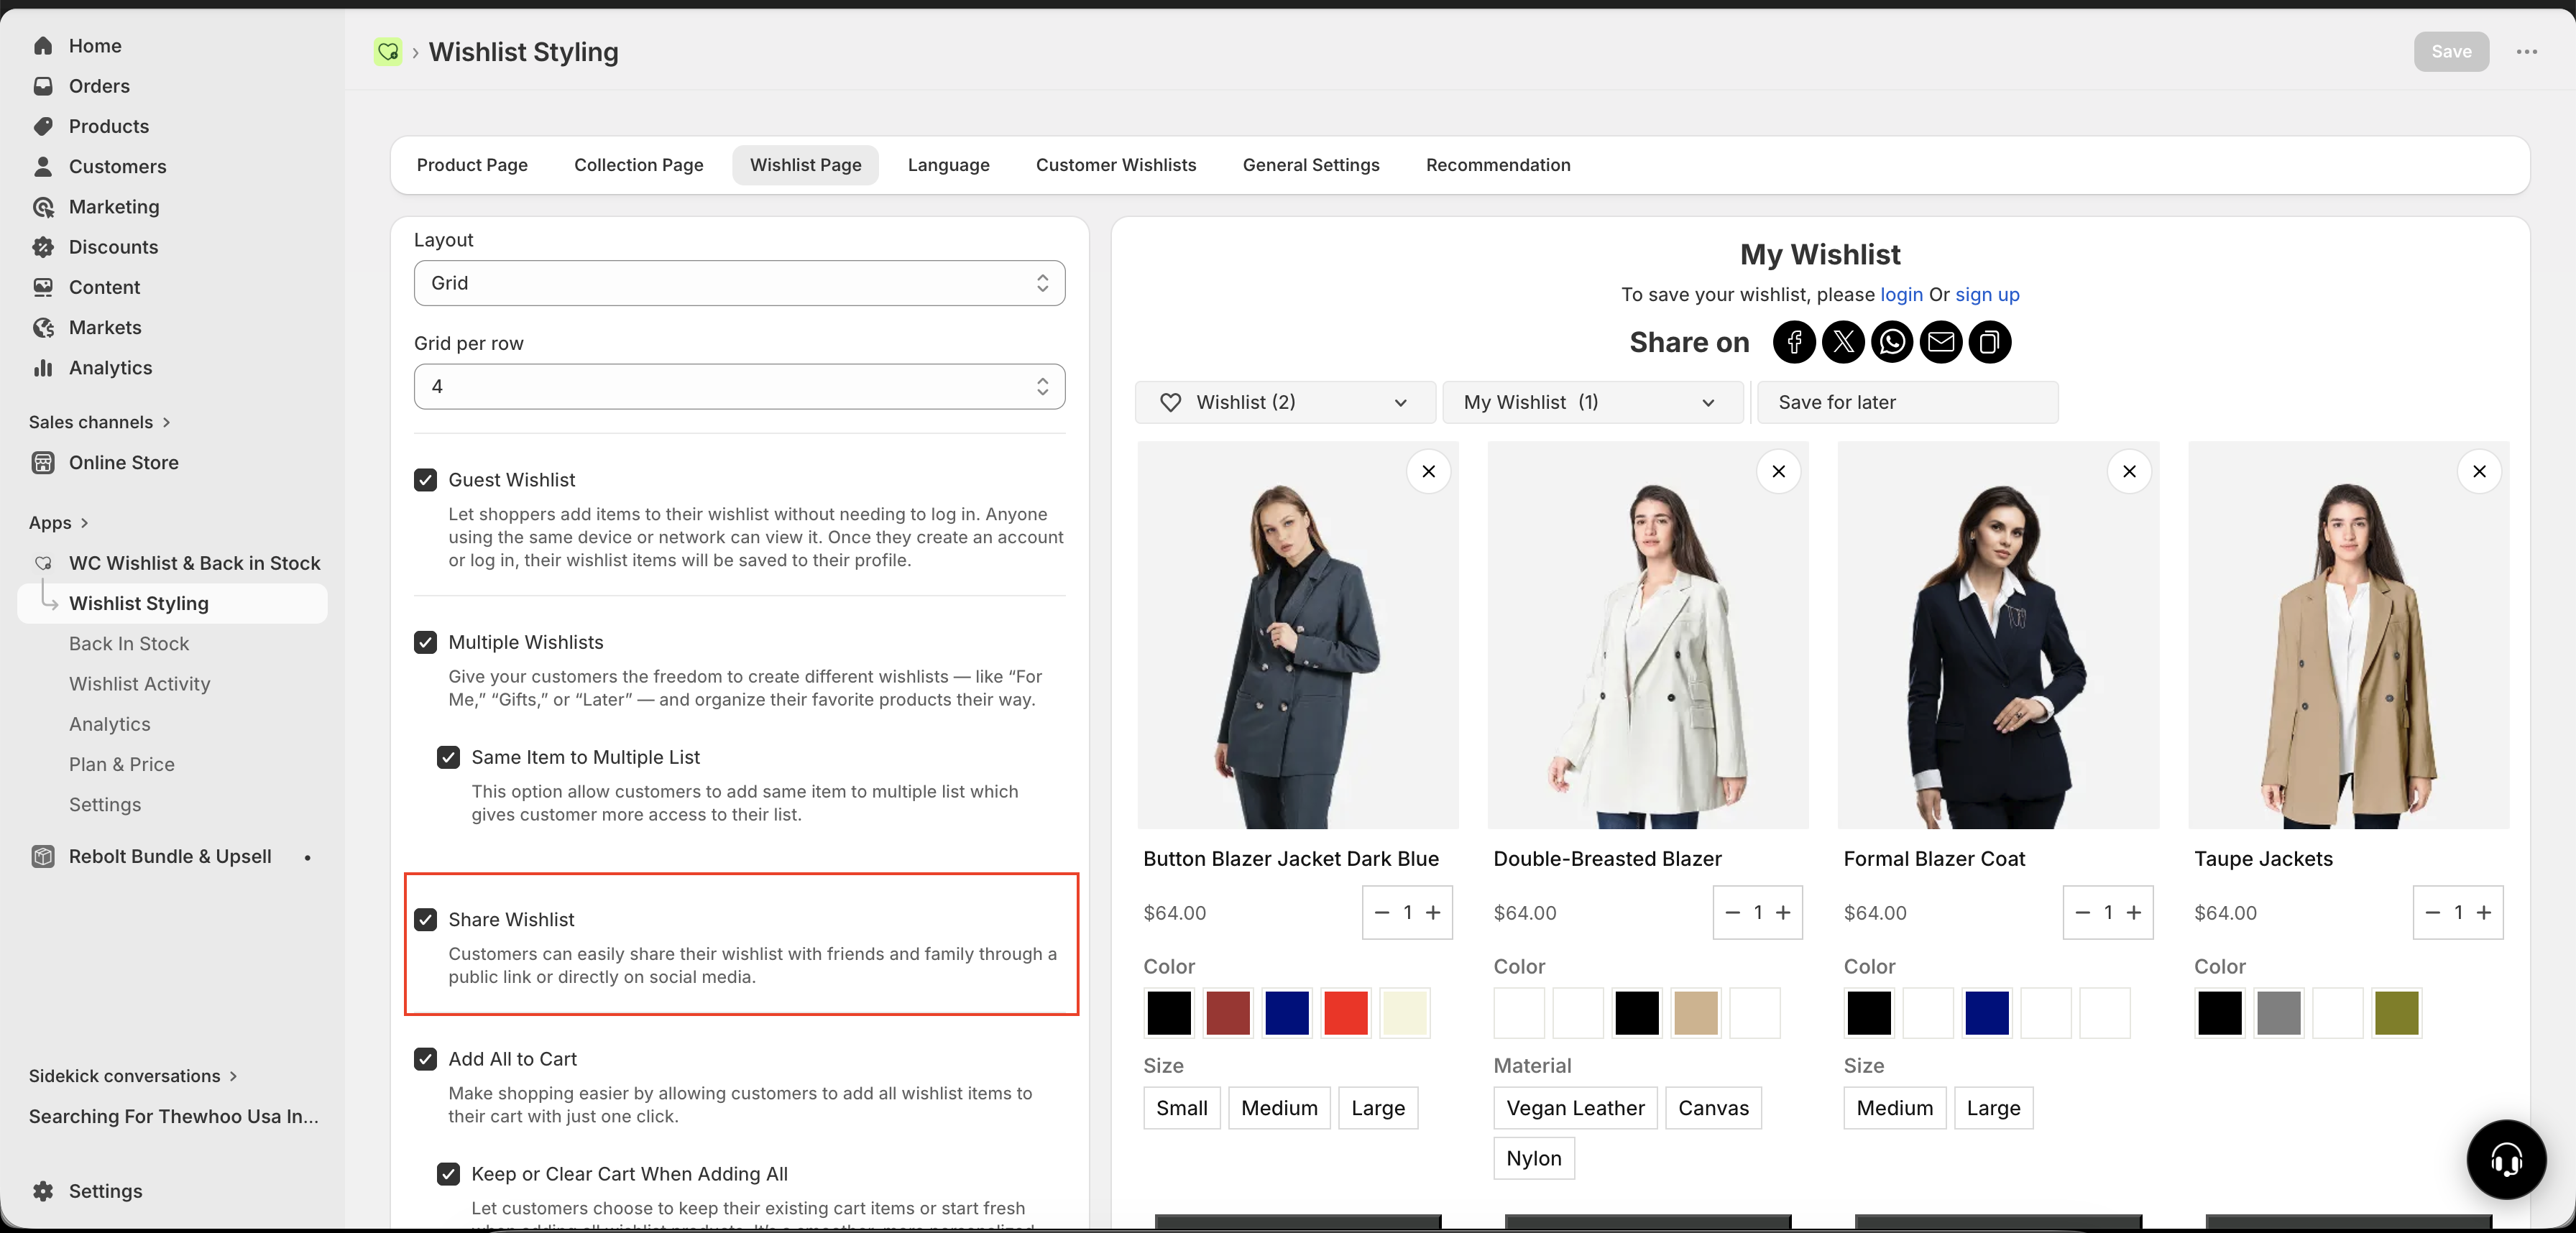Image resolution: width=2576 pixels, height=1233 pixels.
Task: Switch to the Product Page tab
Action: [x=472, y=165]
